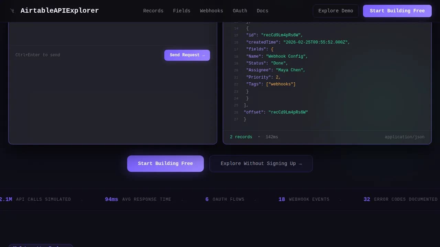
Task: Open the Fields section
Action: (181, 11)
